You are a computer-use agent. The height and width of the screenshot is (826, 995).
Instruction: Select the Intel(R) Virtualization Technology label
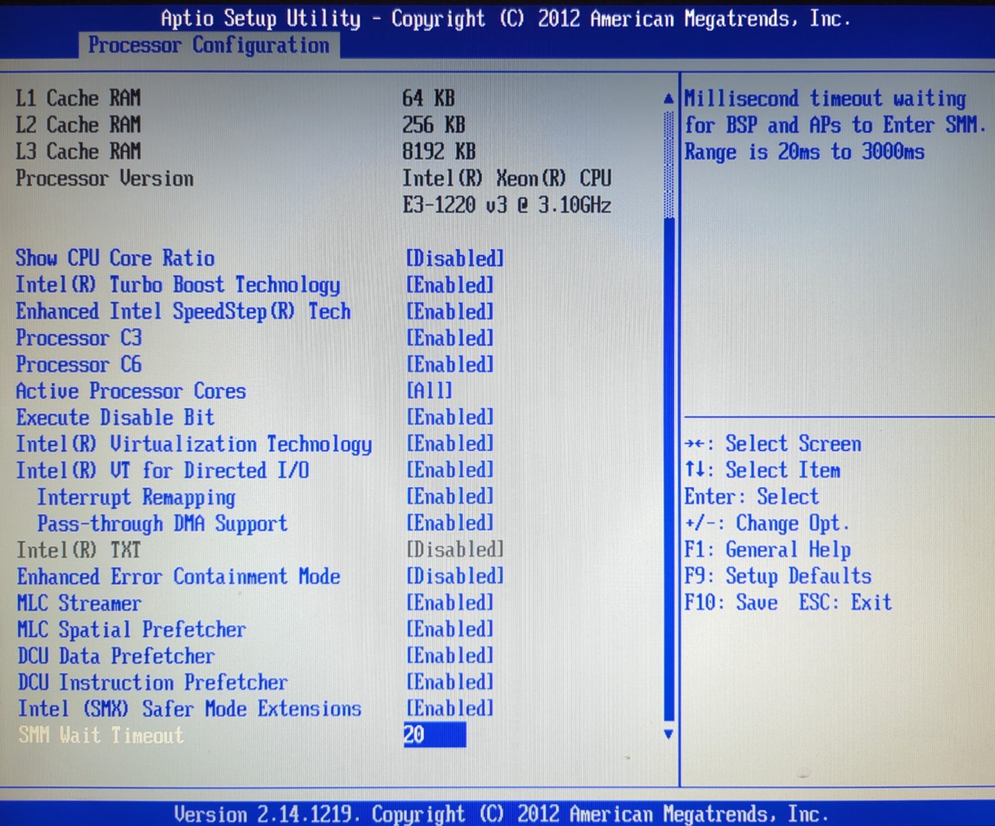tap(194, 444)
